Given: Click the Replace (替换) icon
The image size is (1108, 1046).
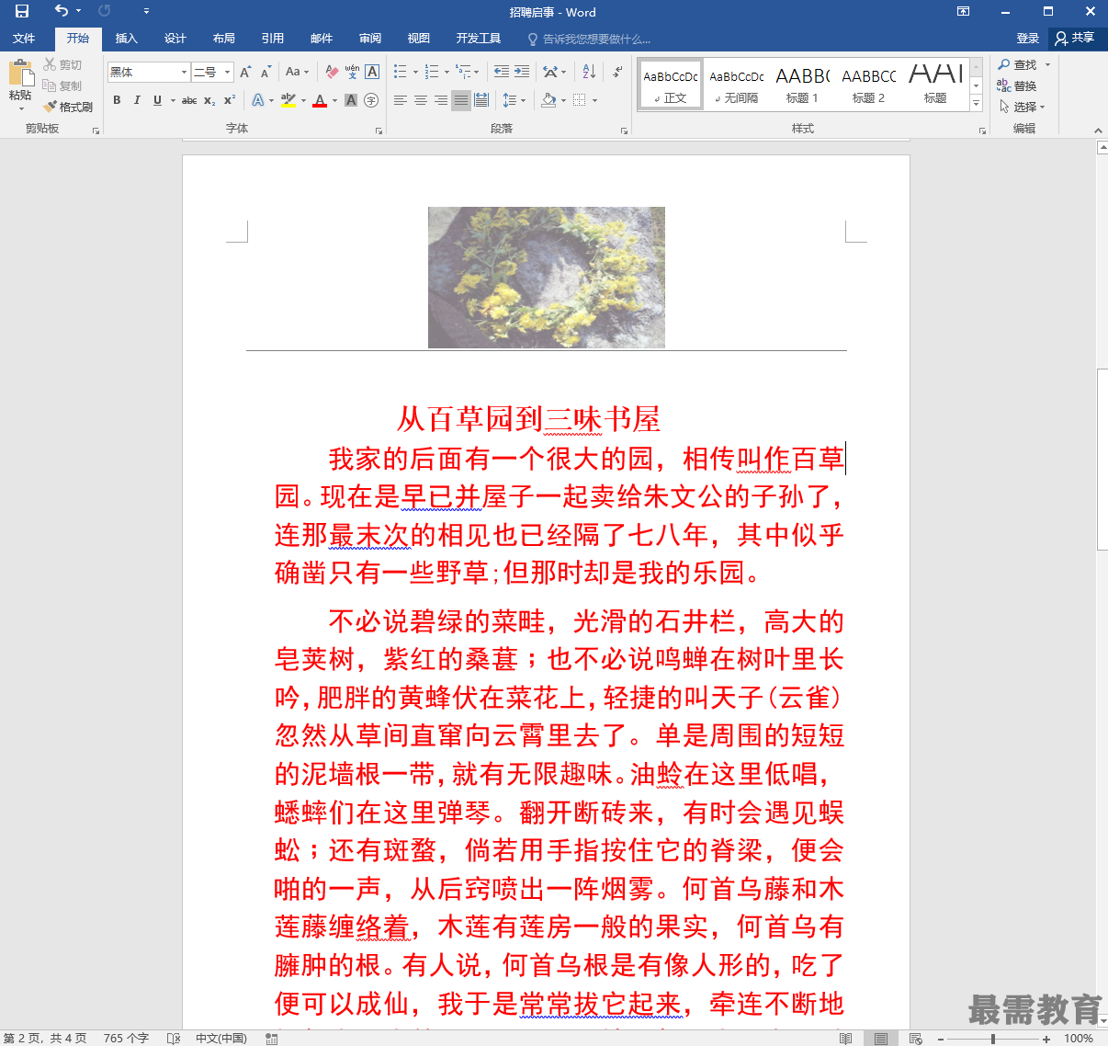Looking at the screenshot, I should [1004, 85].
